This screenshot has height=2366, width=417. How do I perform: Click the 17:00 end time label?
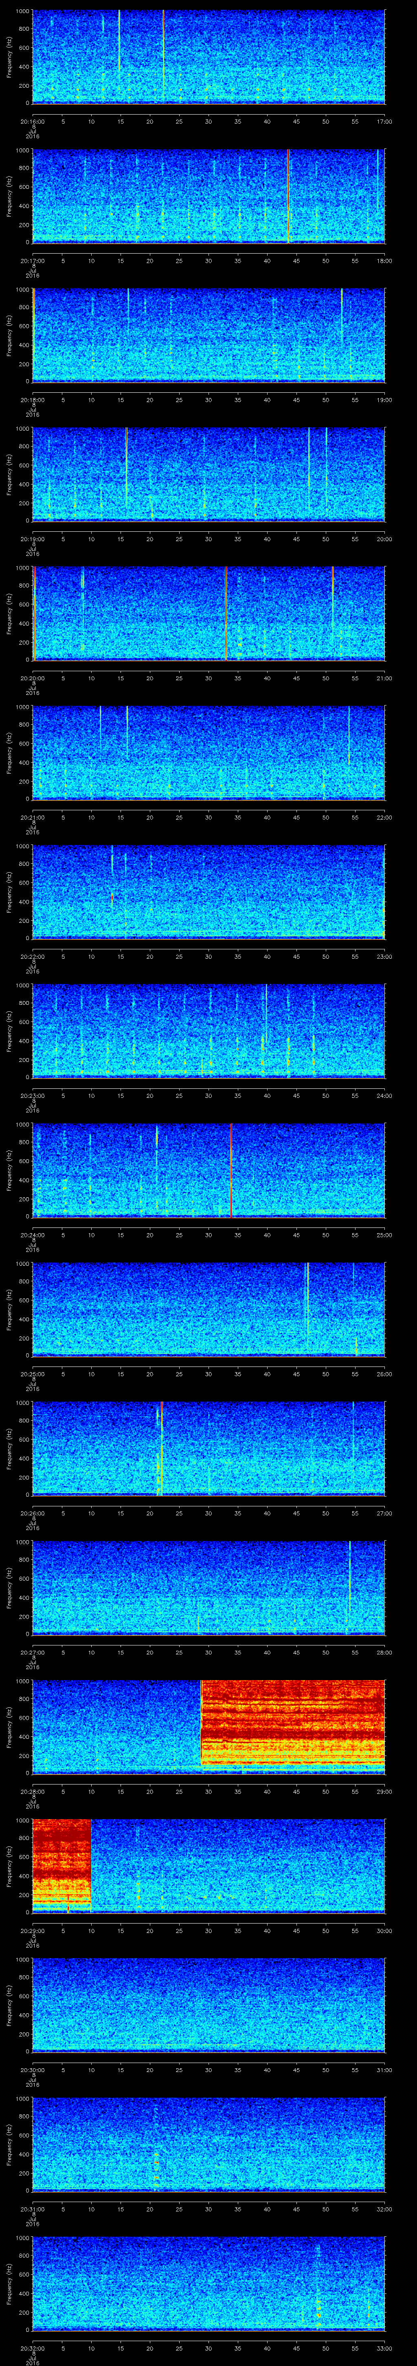click(384, 121)
